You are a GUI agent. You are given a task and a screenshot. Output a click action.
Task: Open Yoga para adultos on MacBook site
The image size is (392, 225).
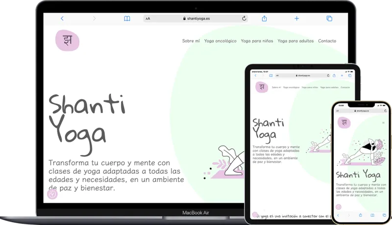point(295,41)
